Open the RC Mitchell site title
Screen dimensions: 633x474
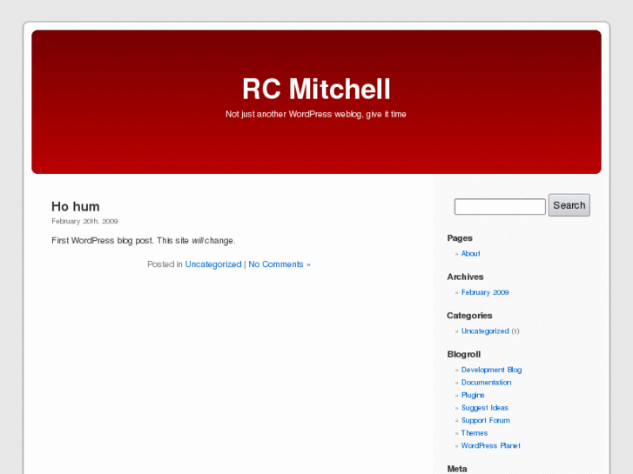[316, 89]
